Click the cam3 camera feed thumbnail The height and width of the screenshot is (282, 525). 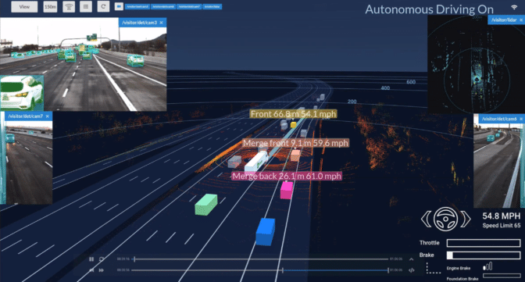click(x=84, y=64)
